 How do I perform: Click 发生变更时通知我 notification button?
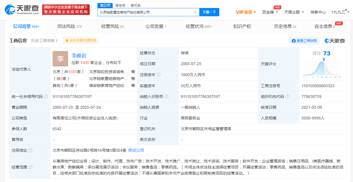pyautogui.click(x=81, y=41)
